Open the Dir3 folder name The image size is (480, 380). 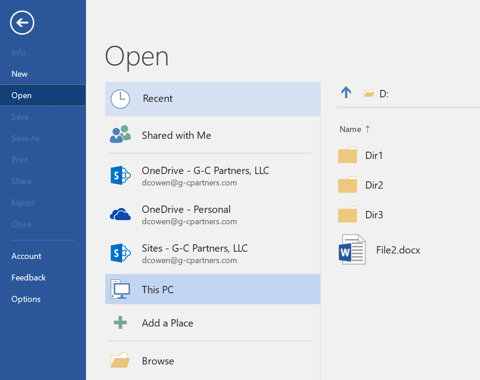pyautogui.click(x=374, y=215)
